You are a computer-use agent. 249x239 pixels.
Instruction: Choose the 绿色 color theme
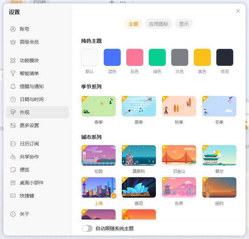pos(157,57)
